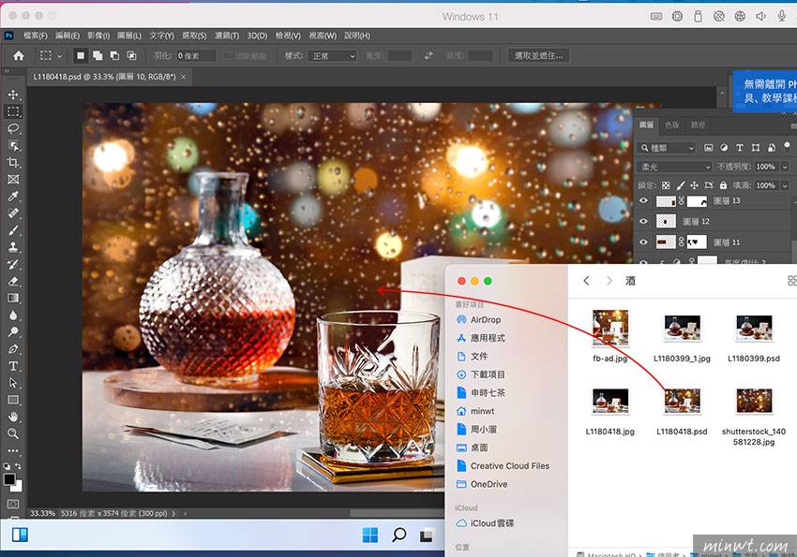Select the Horizontal Type tool
This screenshot has width=797, height=557.
click(13, 366)
